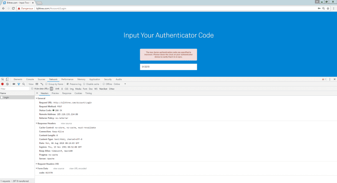337x183 pixels.
Task: Open DevTools customize menu dots
Action: 330,79
